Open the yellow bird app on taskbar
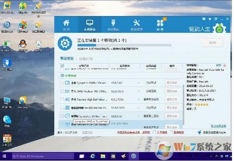The width and height of the screenshot is (234, 161). coord(123,156)
